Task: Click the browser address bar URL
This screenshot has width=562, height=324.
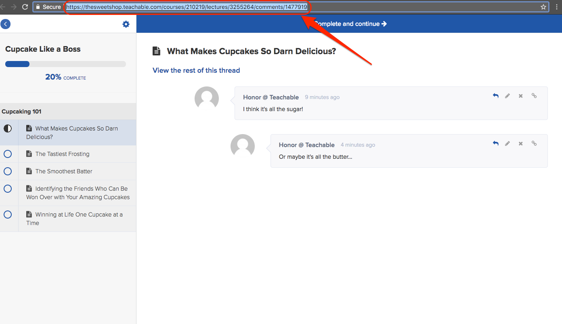Action: point(187,7)
